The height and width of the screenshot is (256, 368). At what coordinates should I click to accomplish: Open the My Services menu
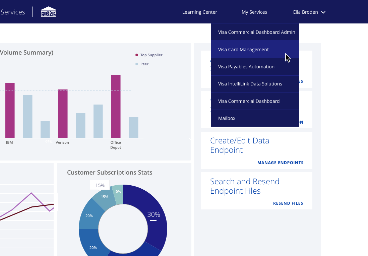pos(254,12)
